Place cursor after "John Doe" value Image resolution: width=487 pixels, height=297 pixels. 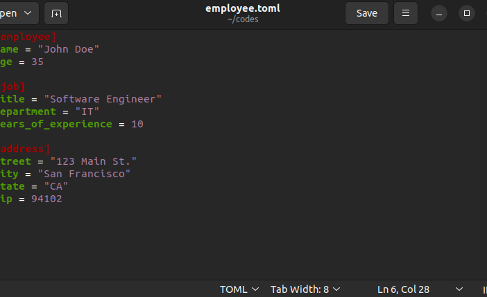[x=99, y=49]
